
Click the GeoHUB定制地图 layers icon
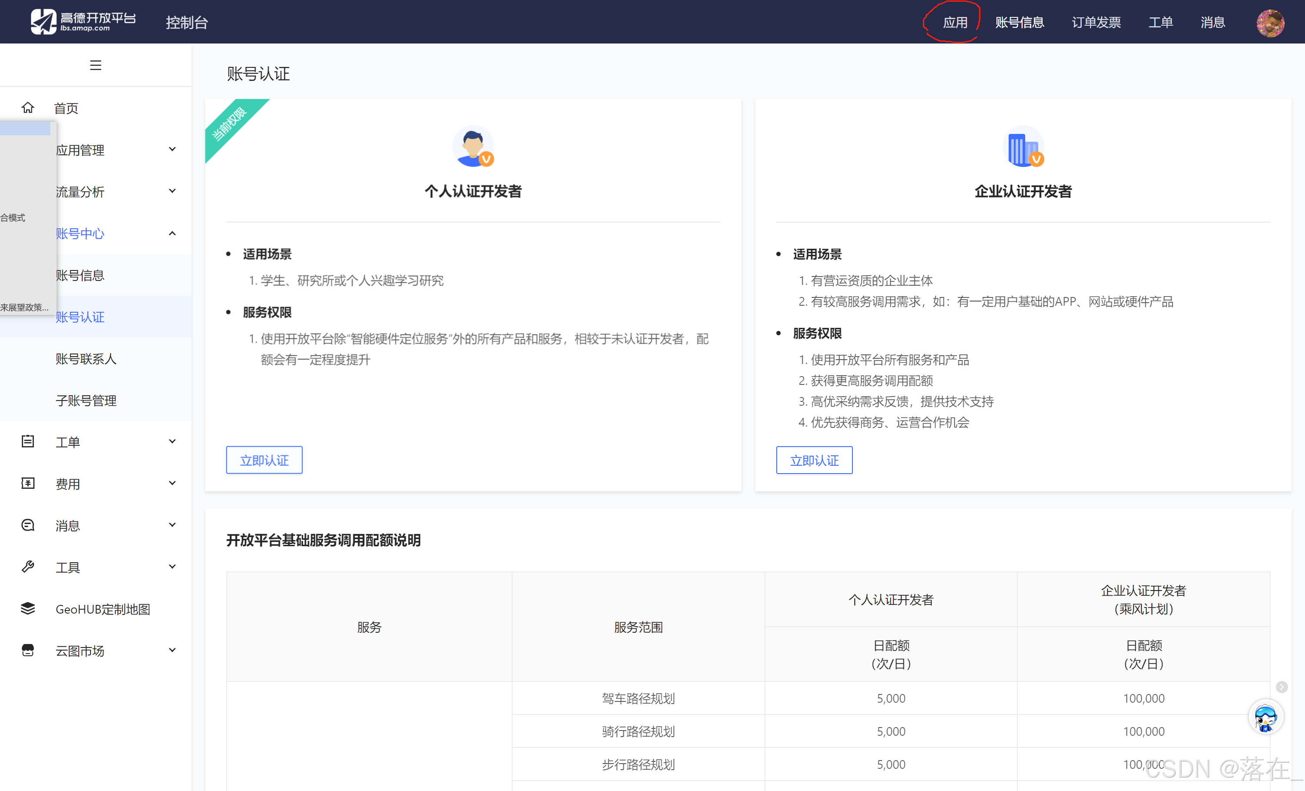click(27, 608)
